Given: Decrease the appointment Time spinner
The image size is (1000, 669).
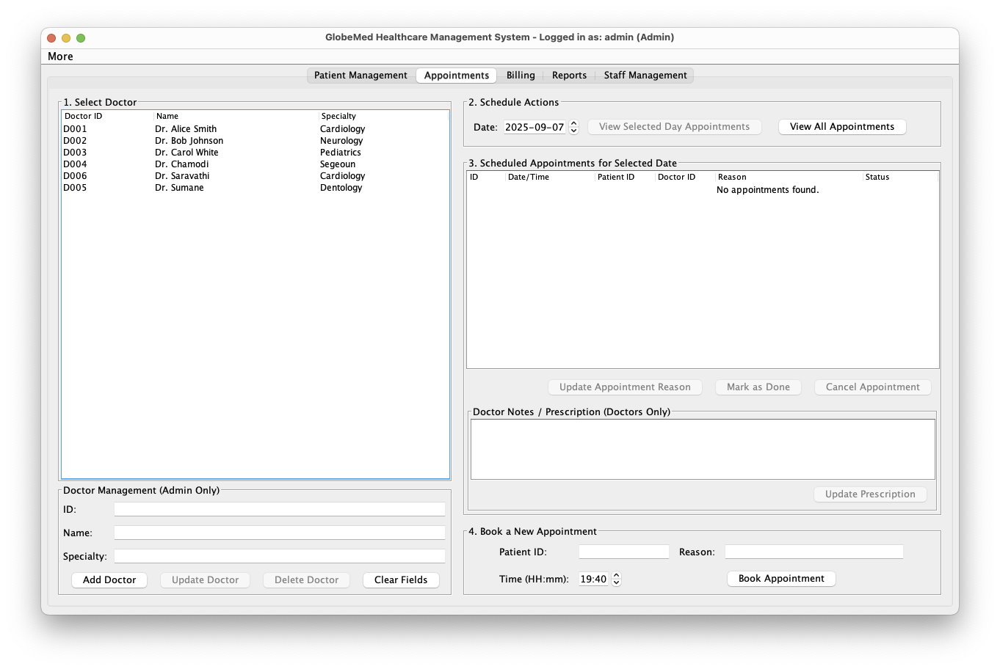Looking at the screenshot, I should [x=617, y=583].
